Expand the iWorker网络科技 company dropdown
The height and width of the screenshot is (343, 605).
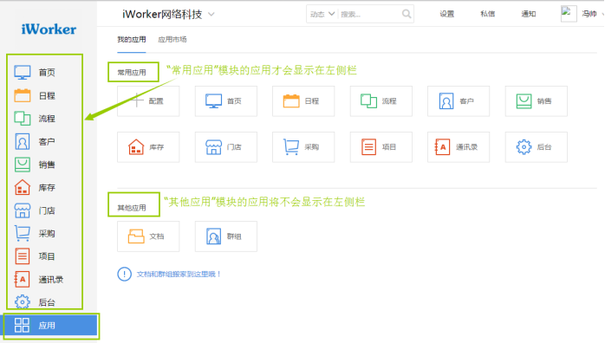click(211, 14)
